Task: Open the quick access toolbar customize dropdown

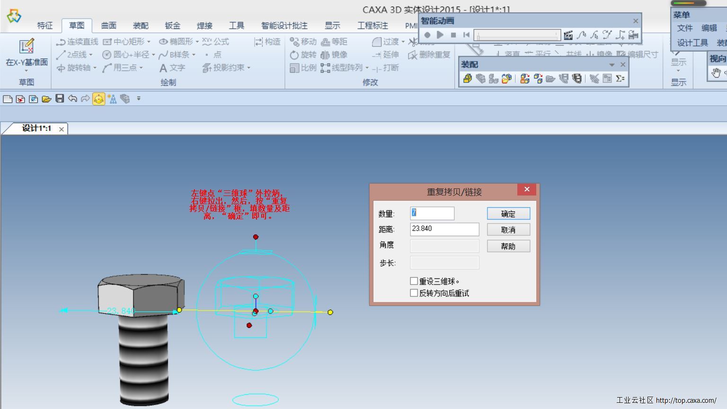Action: 139,98
